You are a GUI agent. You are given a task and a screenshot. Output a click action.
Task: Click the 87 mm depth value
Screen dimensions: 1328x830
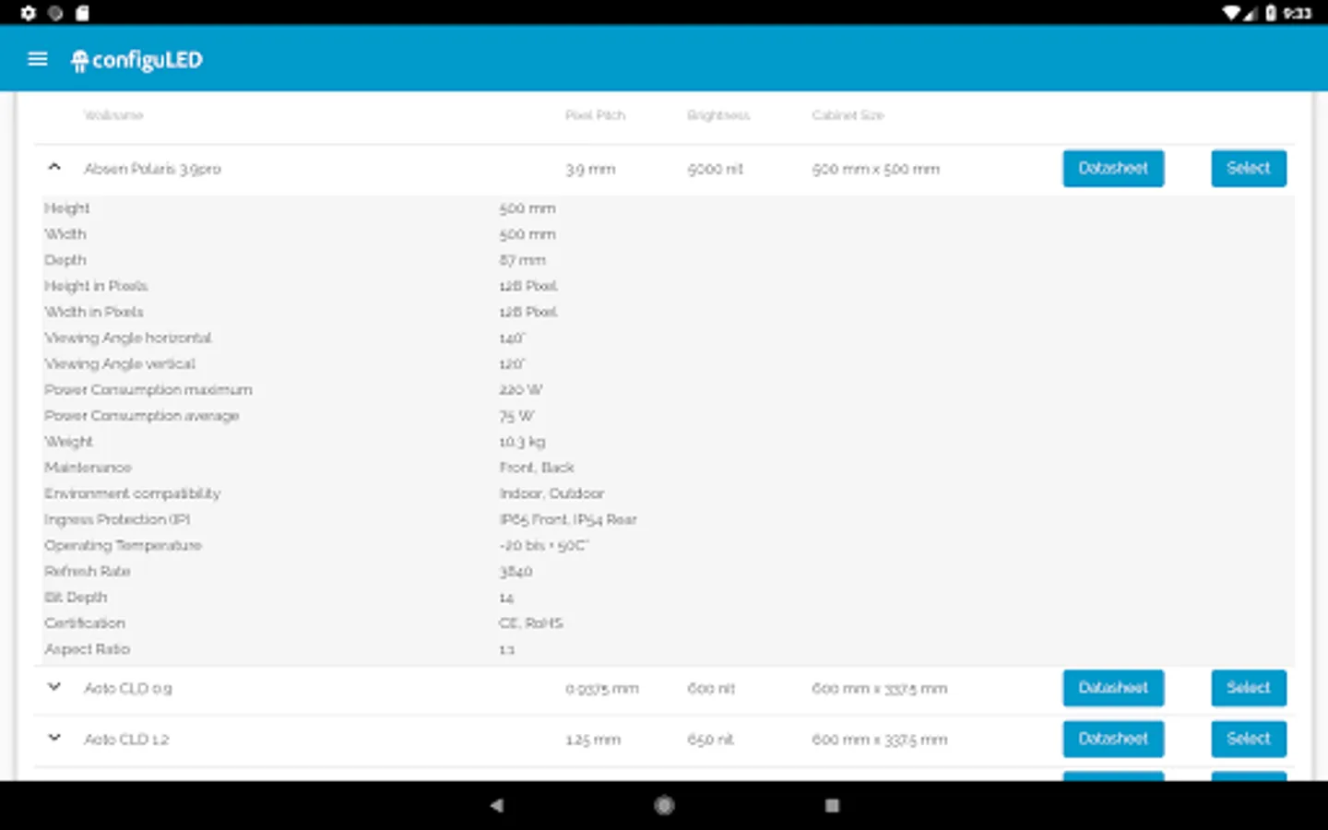click(x=522, y=260)
